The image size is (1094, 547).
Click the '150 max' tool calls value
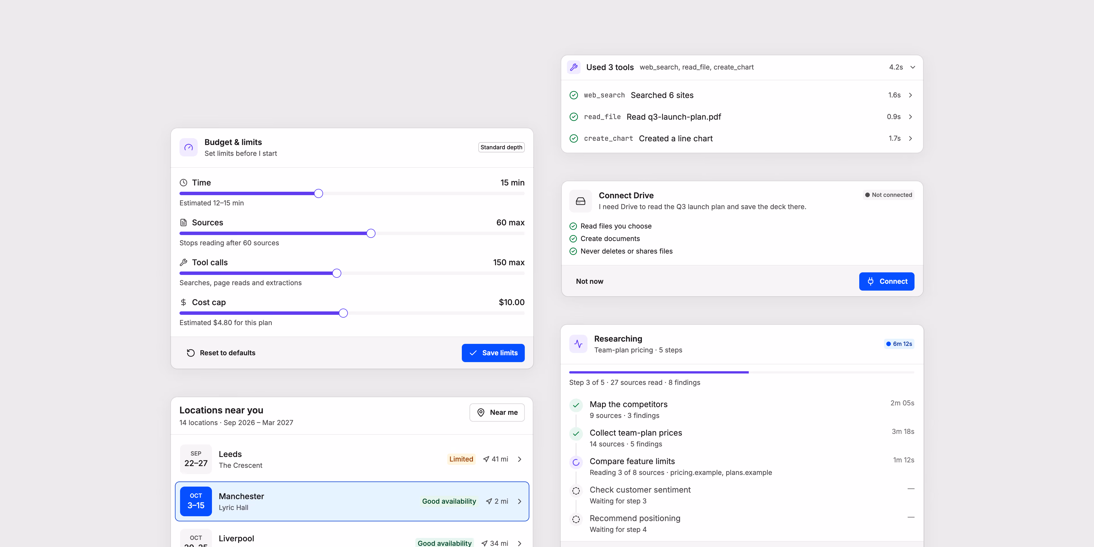[509, 262]
